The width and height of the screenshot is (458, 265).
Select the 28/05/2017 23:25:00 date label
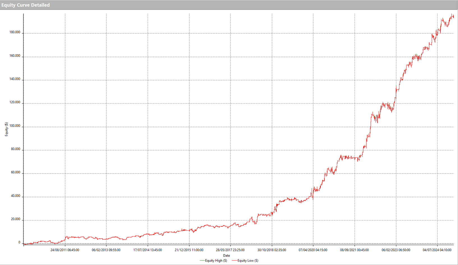pyautogui.click(x=230, y=250)
